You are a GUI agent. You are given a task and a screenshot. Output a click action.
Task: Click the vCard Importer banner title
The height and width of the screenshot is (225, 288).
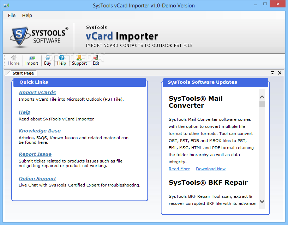click(x=122, y=36)
